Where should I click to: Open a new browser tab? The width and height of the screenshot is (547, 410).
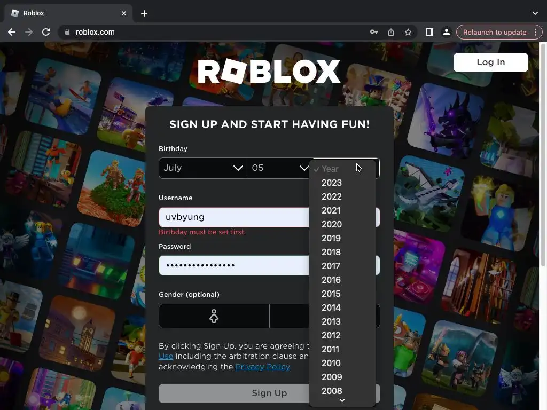[144, 13]
